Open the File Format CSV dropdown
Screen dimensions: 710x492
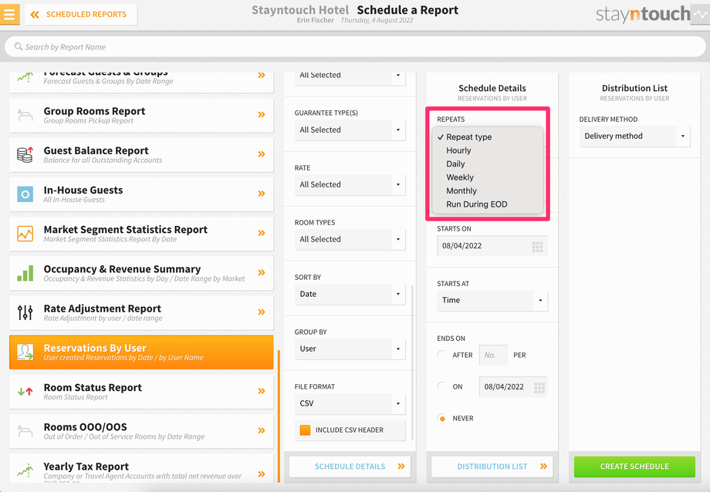tap(350, 404)
